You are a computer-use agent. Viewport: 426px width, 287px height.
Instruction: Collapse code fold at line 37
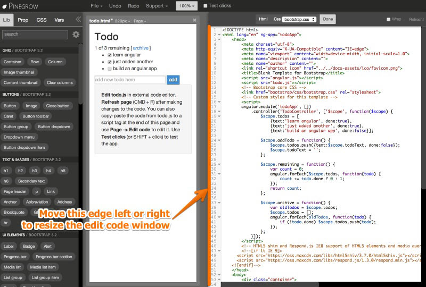[219, 202]
